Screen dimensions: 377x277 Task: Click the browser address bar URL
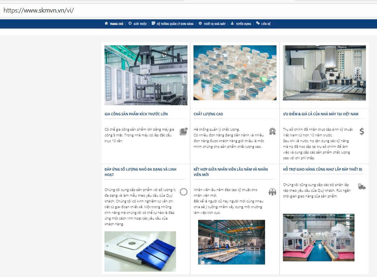39,10
